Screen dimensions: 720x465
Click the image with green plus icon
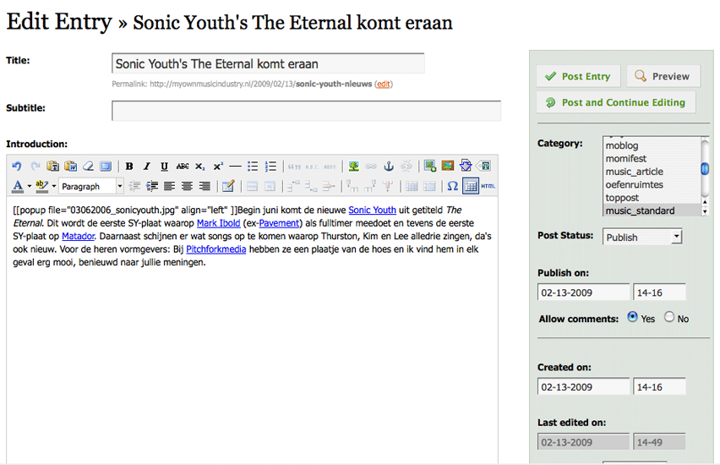coord(430,166)
